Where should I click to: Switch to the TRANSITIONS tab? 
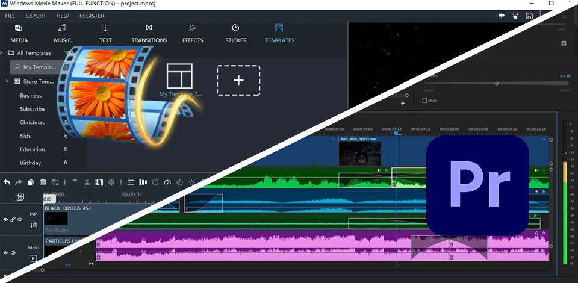[149, 34]
